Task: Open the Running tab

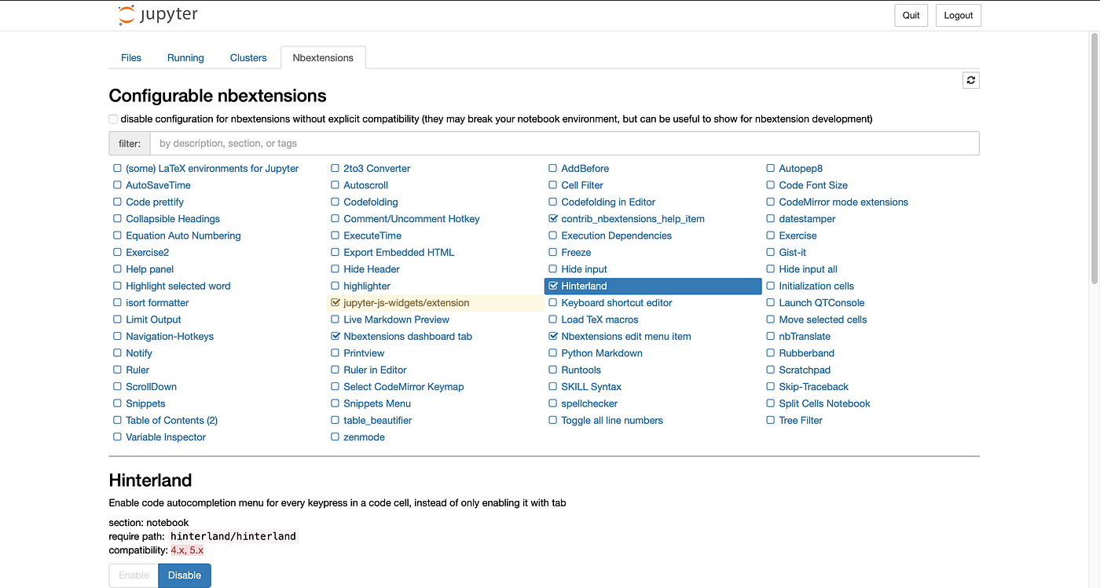Action: point(185,57)
